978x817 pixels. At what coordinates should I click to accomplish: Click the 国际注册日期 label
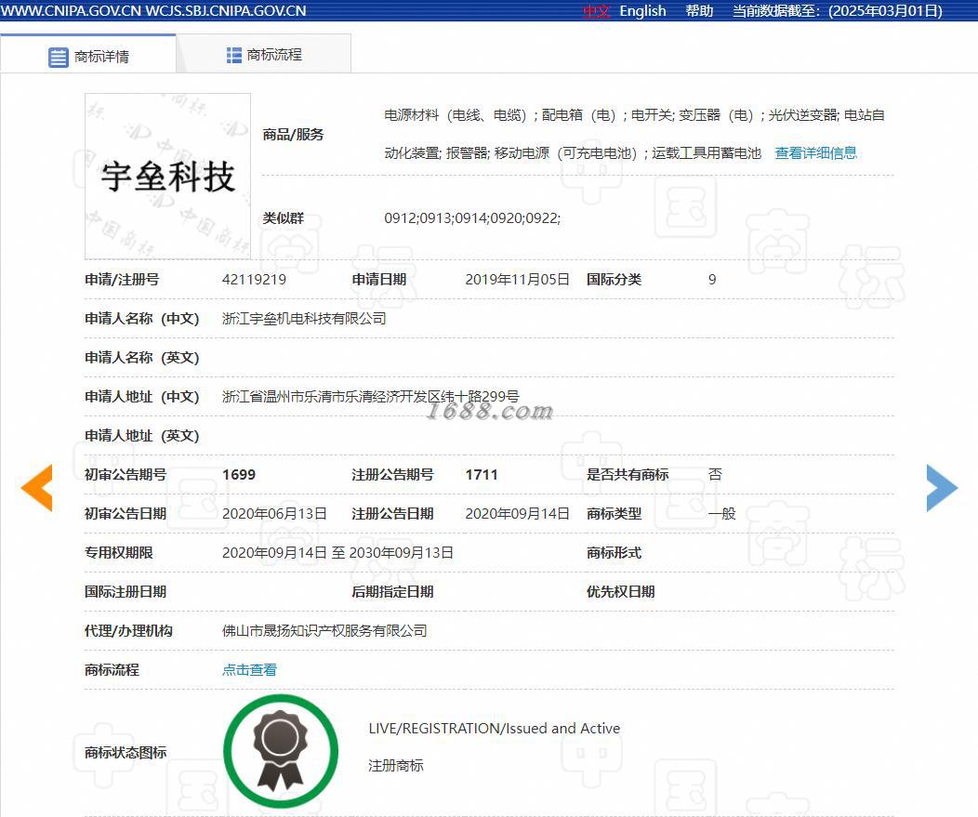[x=126, y=592]
